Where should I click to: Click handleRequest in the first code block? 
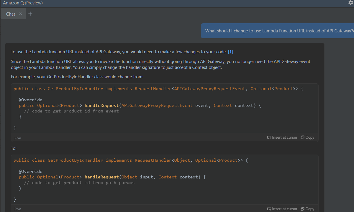101,105
